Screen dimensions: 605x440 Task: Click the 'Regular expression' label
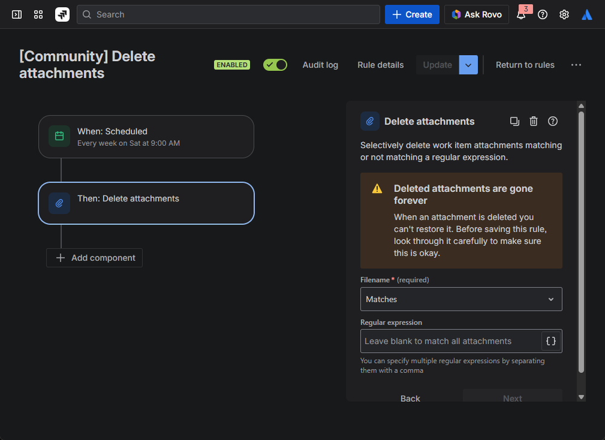391,323
